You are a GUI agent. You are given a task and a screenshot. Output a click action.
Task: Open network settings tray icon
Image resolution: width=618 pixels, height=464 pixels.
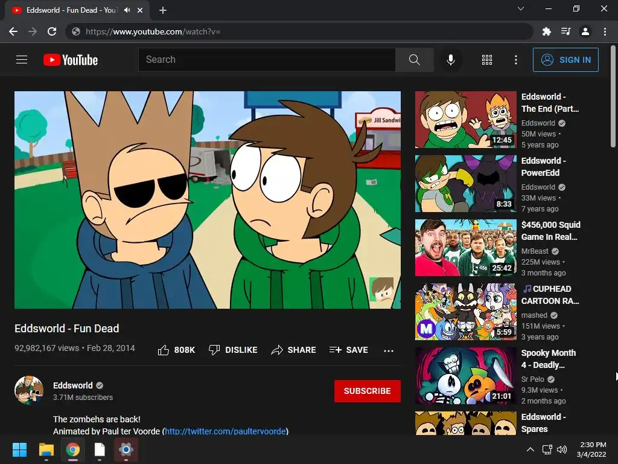547,449
